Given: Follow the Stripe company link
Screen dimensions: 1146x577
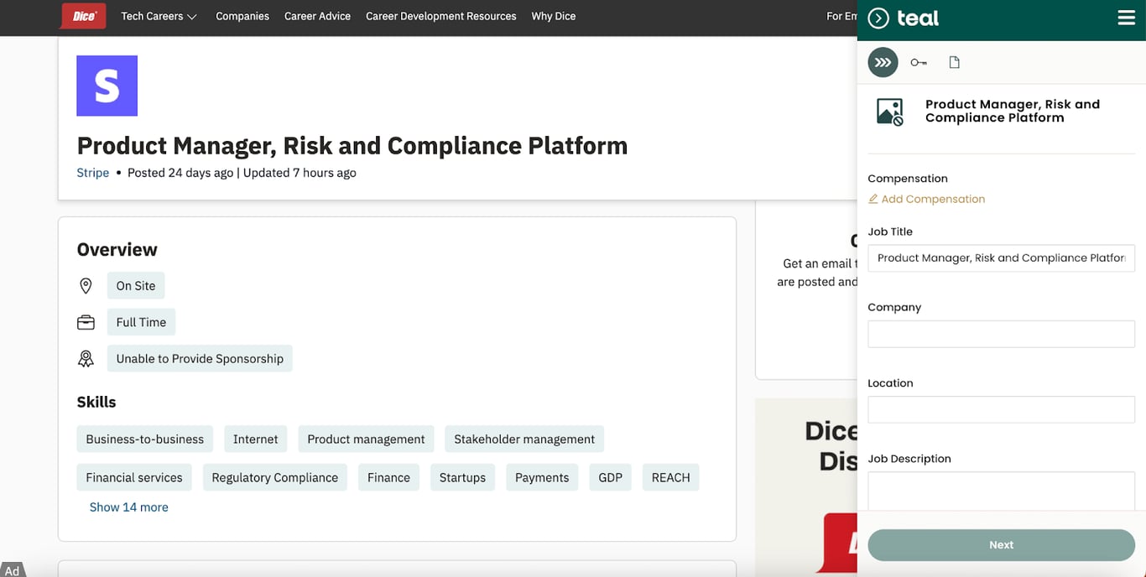Looking at the screenshot, I should (93, 173).
